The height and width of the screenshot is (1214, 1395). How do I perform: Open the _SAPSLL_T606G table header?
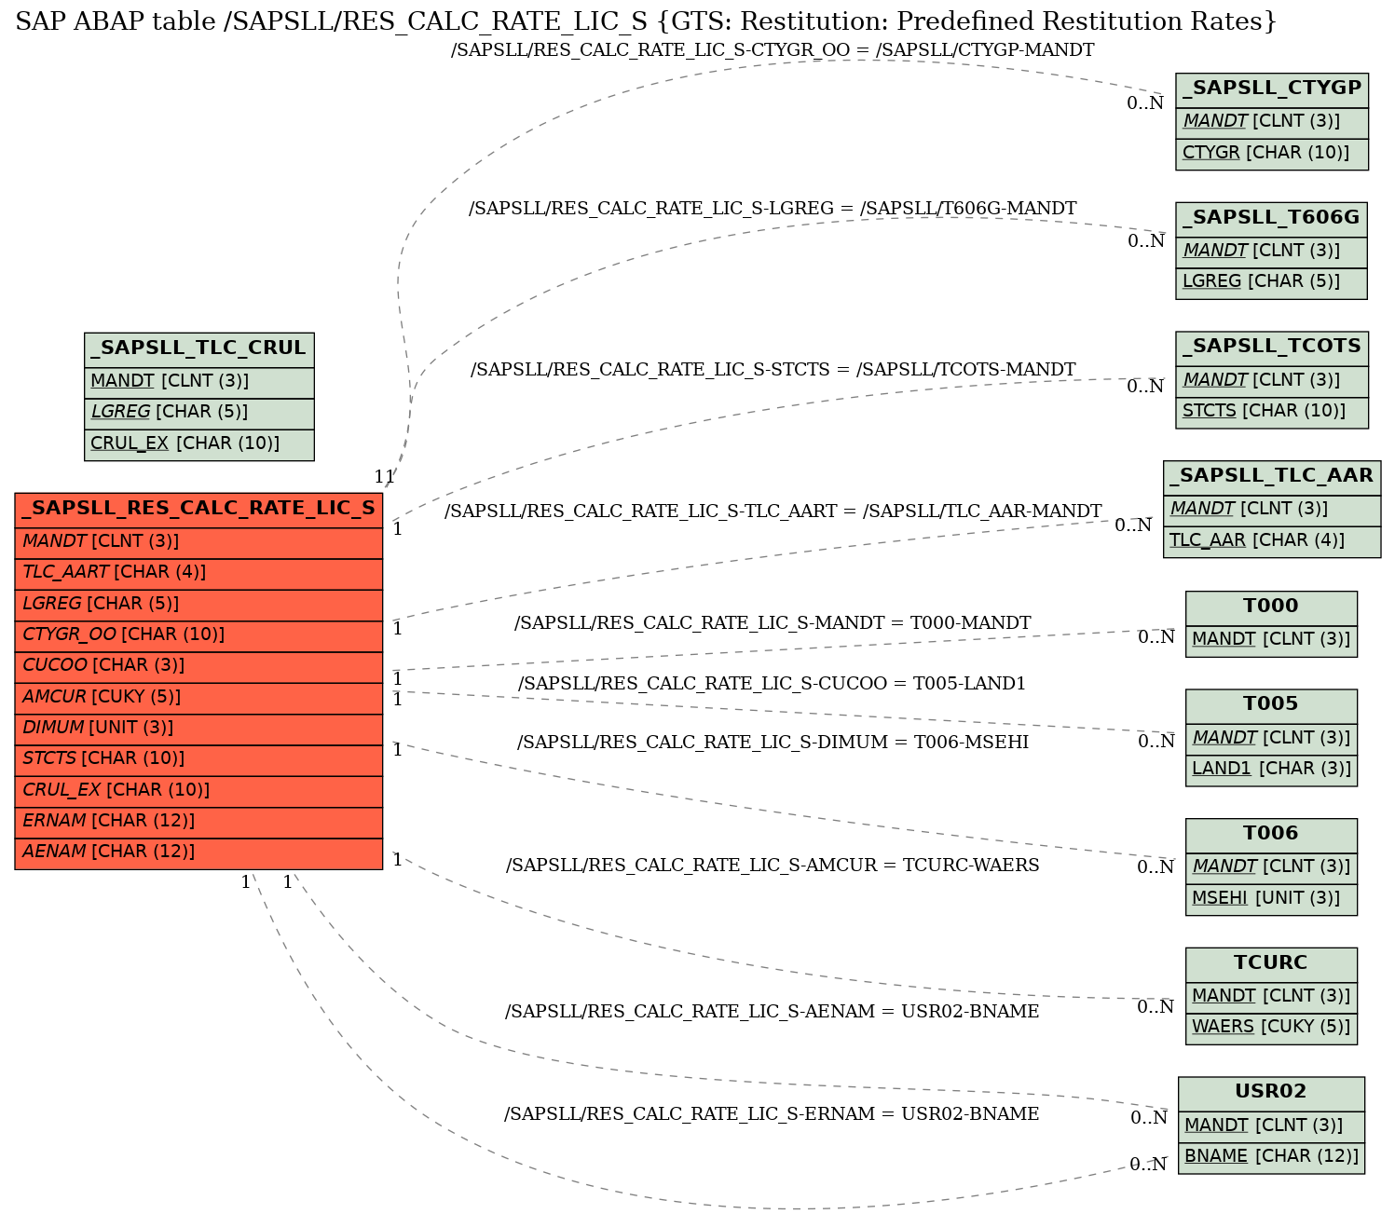coord(1272,219)
